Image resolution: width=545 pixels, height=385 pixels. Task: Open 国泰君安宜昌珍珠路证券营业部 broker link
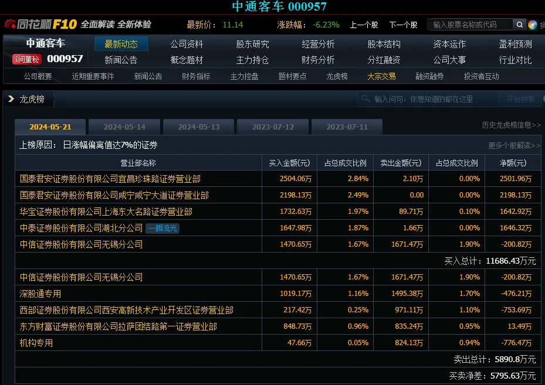coord(110,179)
